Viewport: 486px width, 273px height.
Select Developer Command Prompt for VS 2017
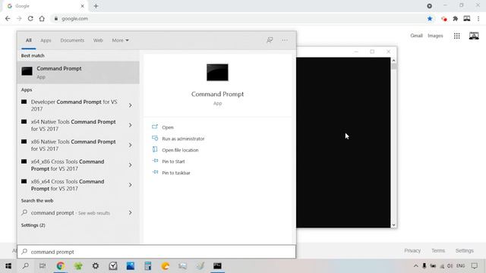click(x=74, y=105)
